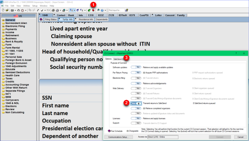This screenshot has width=249, height=141.
Task: Click the question mark in CS Connect title bar
Action: (x=236, y=53)
